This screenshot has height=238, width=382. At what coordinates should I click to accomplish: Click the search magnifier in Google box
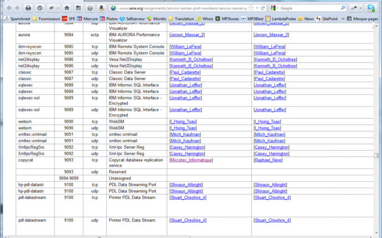343,8
